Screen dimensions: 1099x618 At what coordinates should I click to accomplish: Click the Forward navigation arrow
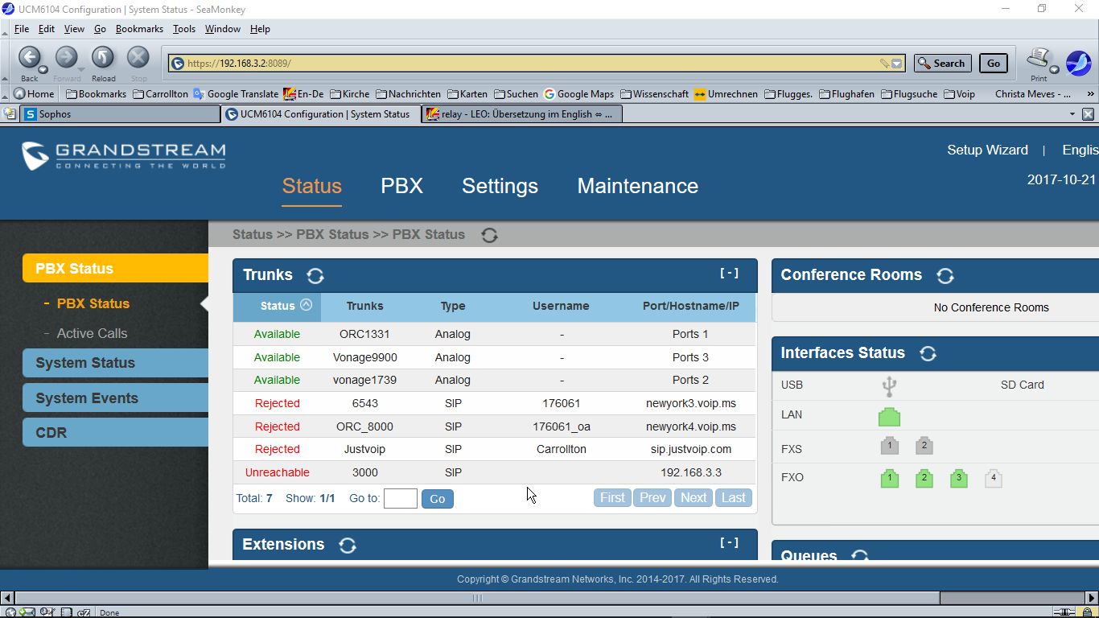(66, 57)
